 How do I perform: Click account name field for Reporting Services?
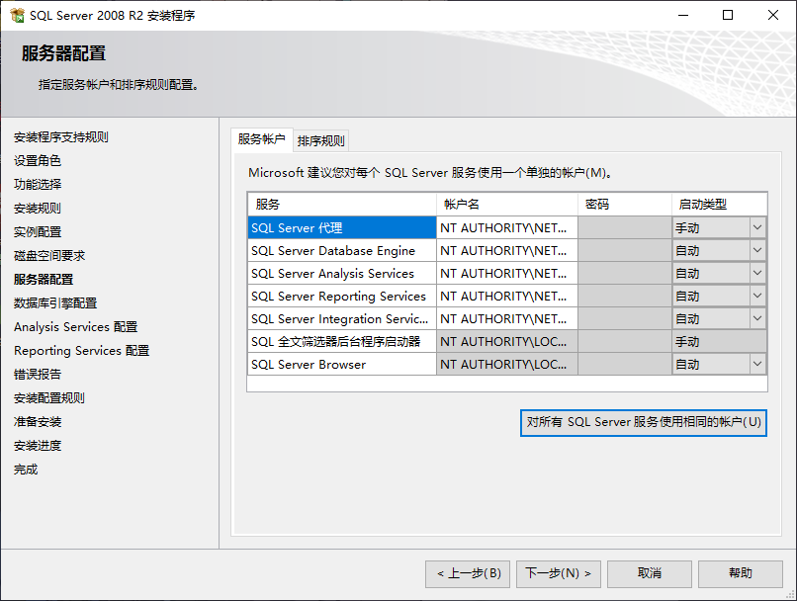[x=506, y=296]
